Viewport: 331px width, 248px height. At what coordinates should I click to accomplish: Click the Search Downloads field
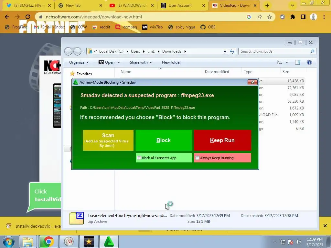click(277, 51)
